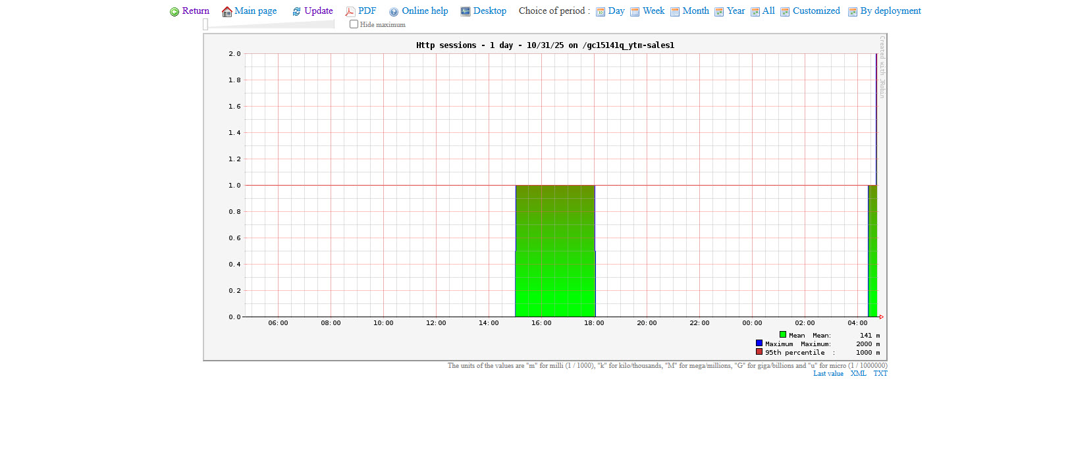Click the By deployment calendar icon

pos(853,12)
